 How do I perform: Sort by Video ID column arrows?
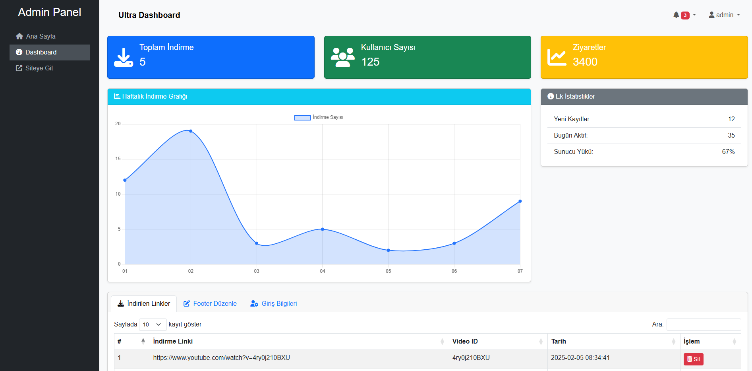point(541,342)
